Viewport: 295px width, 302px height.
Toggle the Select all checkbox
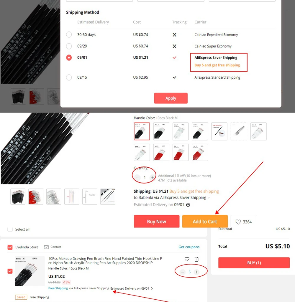coord(10,230)
